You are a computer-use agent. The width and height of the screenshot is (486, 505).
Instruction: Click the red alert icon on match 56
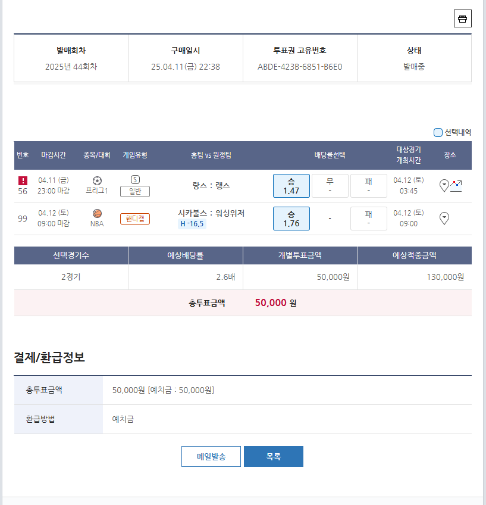(23, 180)
